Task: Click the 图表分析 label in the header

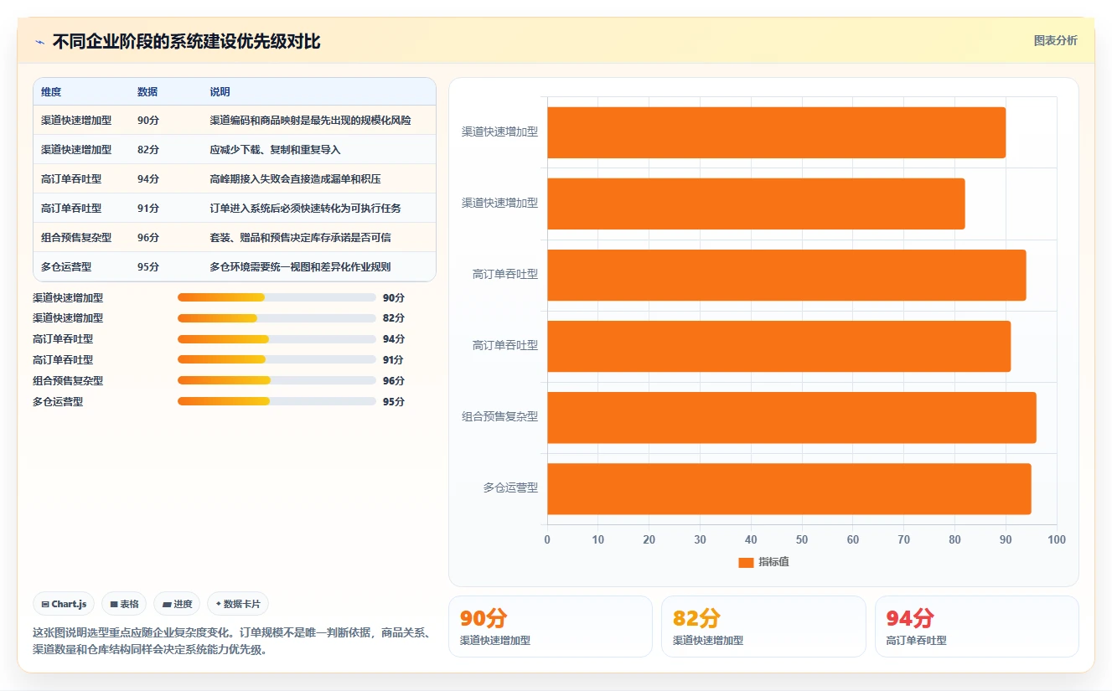Action: coord(1055,41)
